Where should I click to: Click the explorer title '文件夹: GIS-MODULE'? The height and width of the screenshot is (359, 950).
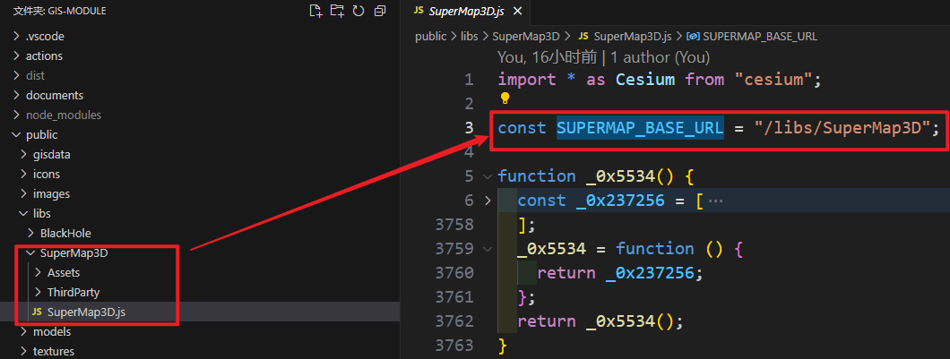click(60, 10)
